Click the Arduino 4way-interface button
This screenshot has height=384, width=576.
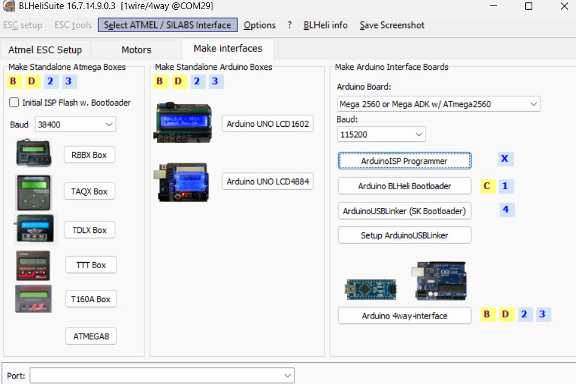[404, 315]
